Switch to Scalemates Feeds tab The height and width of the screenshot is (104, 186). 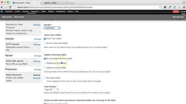(26, 3)
